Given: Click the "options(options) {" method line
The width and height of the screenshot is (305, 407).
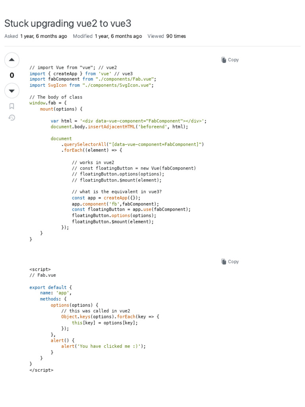Looking at the screenshot, I should click(74, 305).
